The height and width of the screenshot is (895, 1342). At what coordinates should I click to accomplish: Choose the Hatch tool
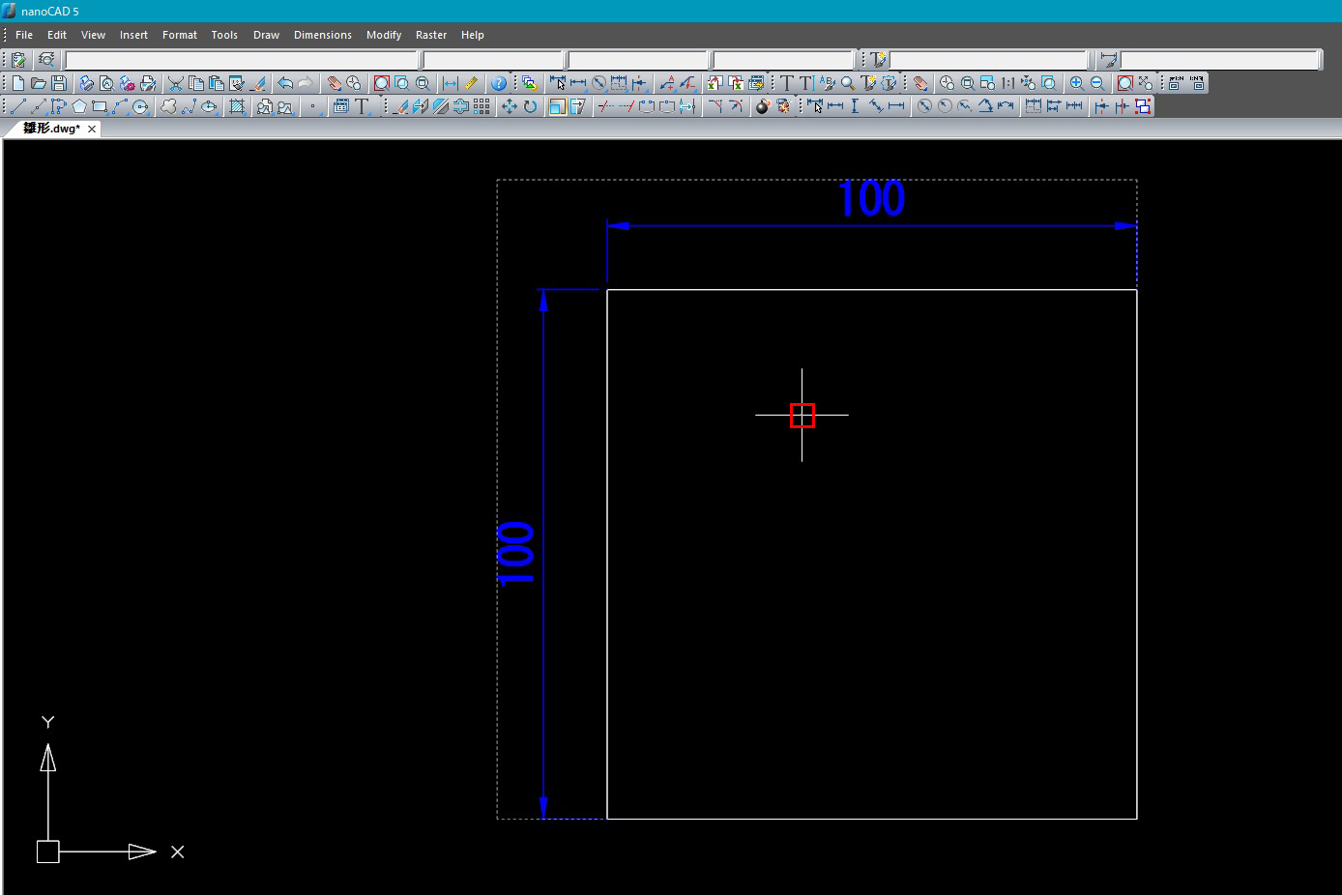point(237,106)
